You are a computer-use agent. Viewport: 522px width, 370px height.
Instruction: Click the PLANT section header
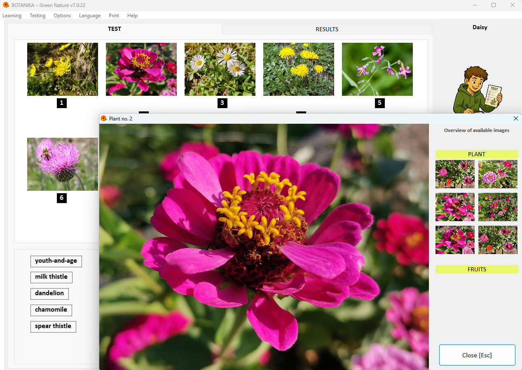click(477, 154)
